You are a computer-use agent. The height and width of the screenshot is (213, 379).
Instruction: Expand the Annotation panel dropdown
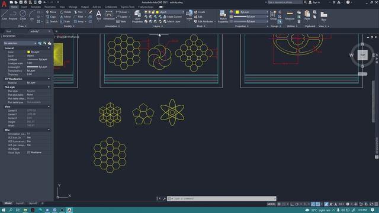(113, 26)
